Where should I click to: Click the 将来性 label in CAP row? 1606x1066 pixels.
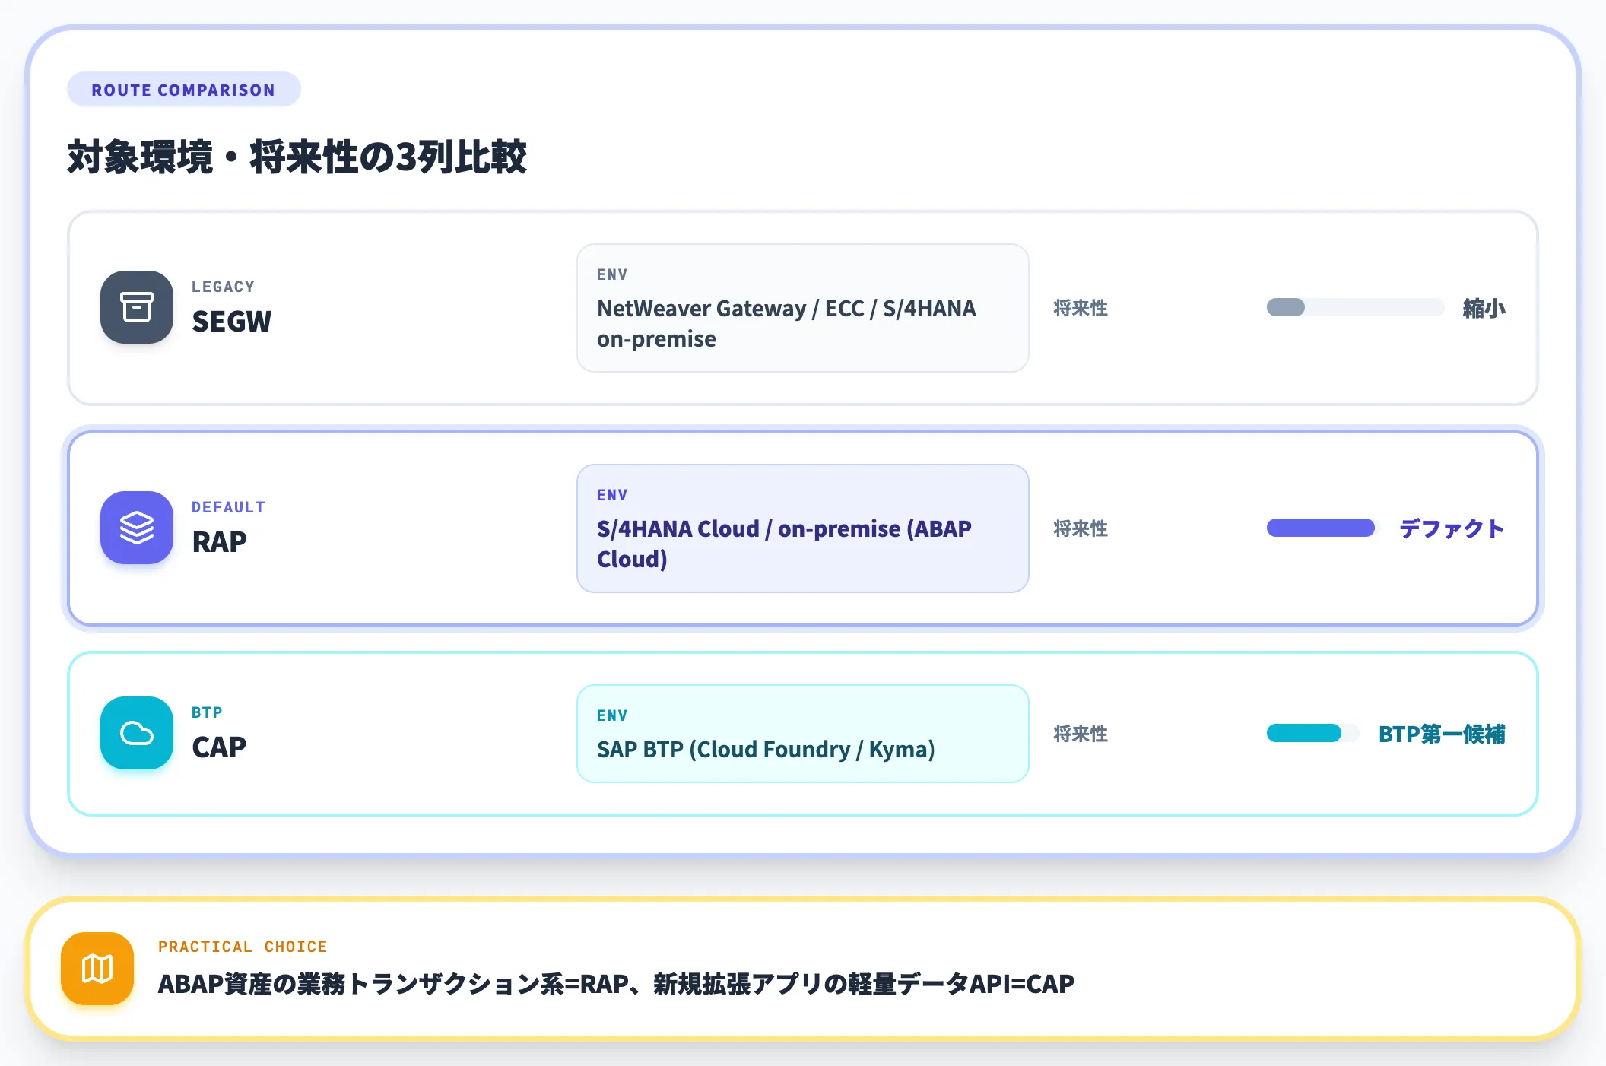pos(1081,734)
